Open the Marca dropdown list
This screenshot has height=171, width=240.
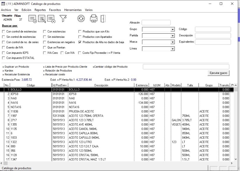coord(173,42)
